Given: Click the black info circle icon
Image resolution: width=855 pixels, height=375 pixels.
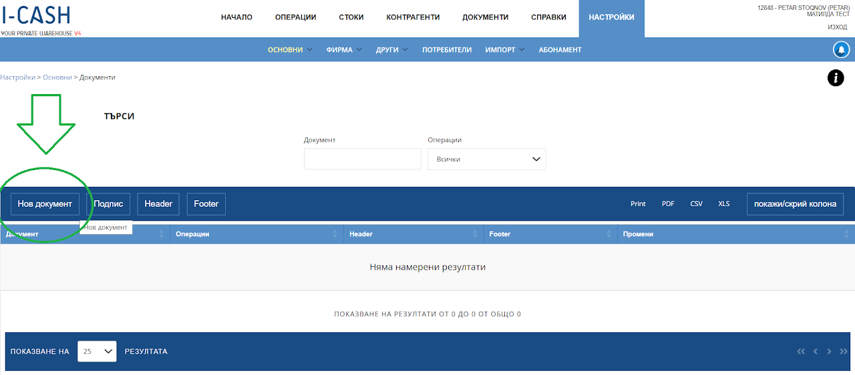Looking at the screenshot, I should click(836, 78).
